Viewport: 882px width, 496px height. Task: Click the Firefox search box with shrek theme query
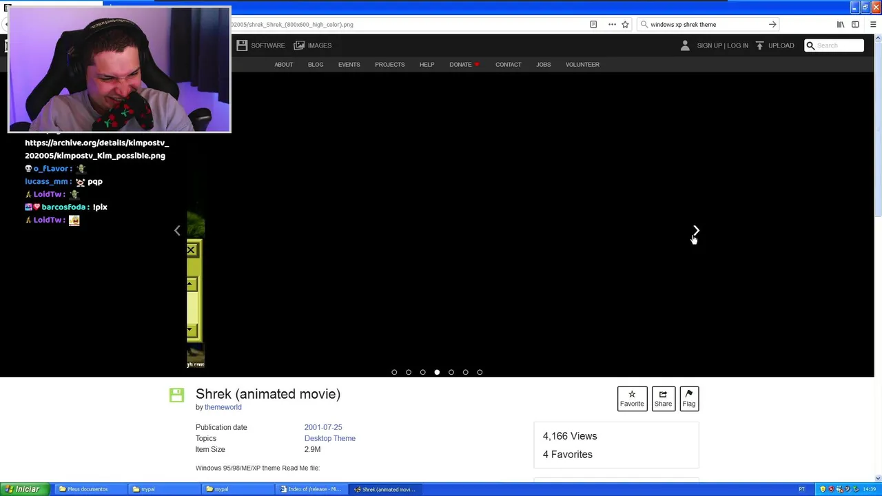point(708,24)
